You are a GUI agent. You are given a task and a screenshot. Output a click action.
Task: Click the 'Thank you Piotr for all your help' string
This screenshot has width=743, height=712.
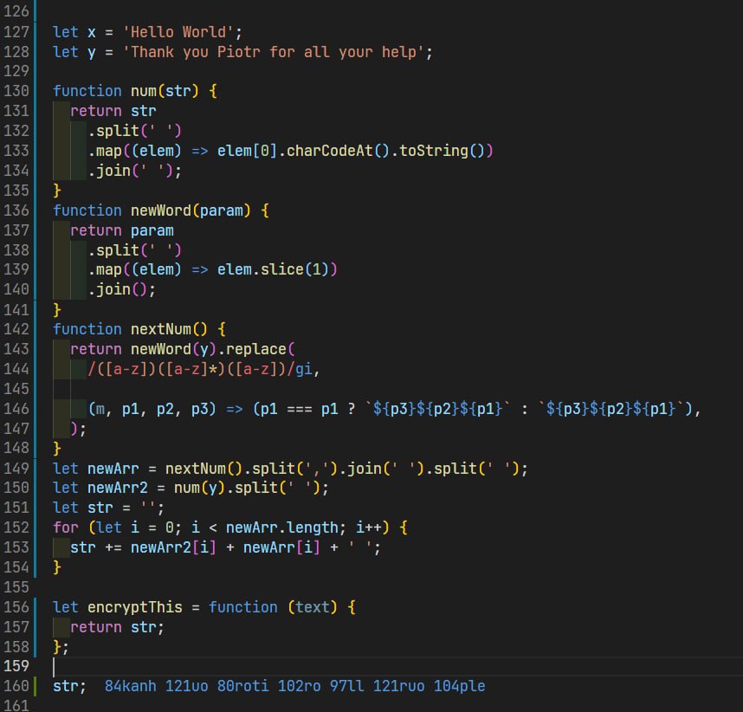274,52
